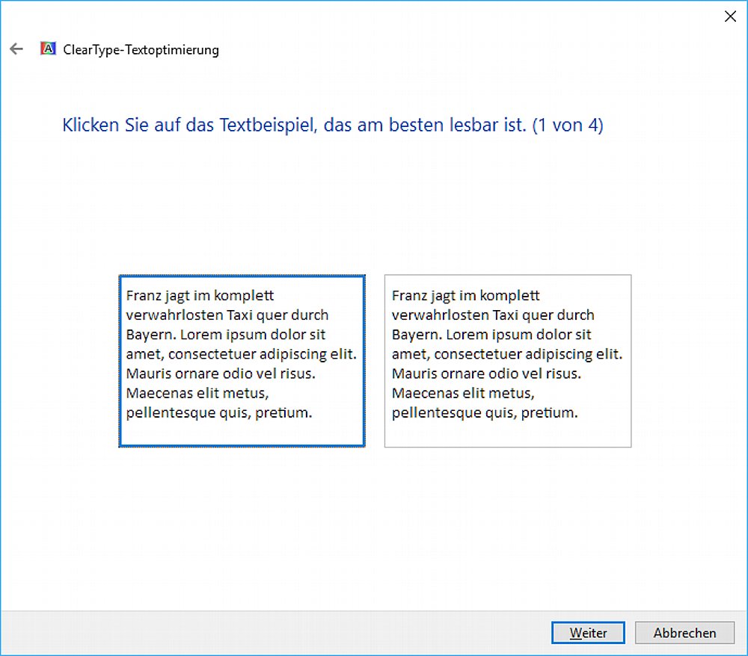Go back with the arrow icon

click(16, 49)
